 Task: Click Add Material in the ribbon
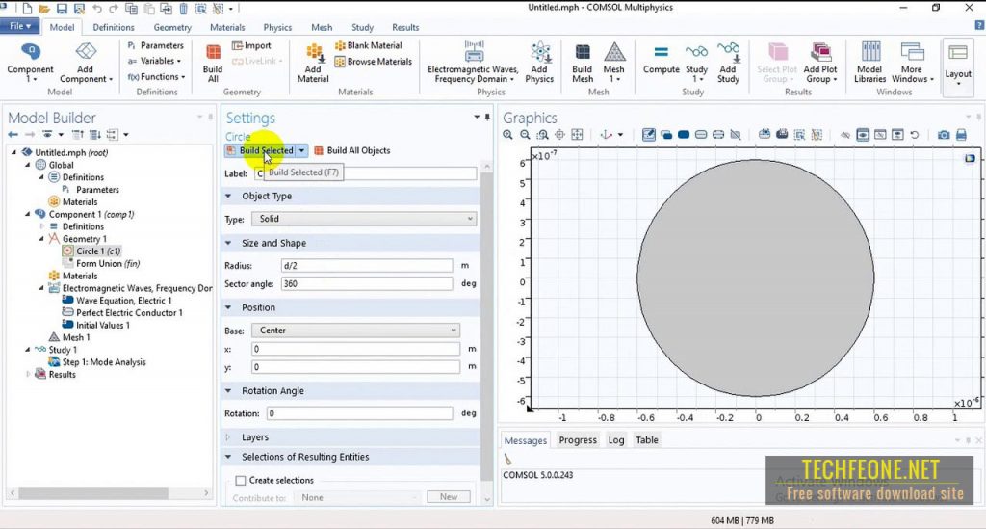pos(313,63)
